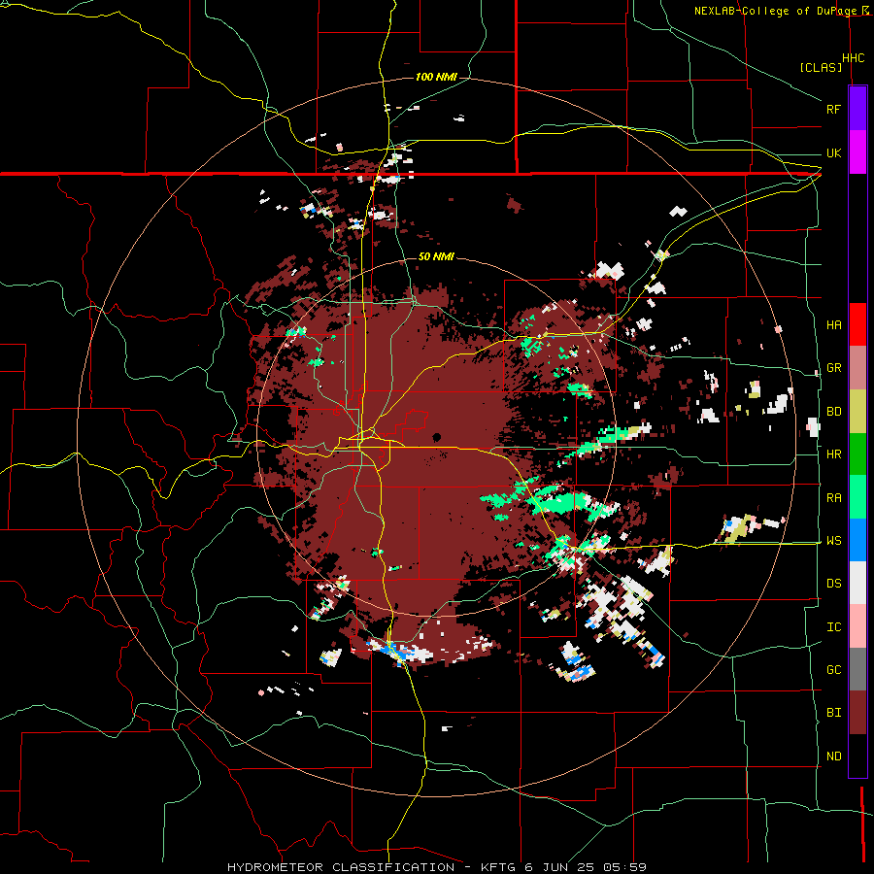The width and height of the screenshot is (874, 874).
Task: Click the BI legend label
Action: pyautogui.click(x=833, y=713)
